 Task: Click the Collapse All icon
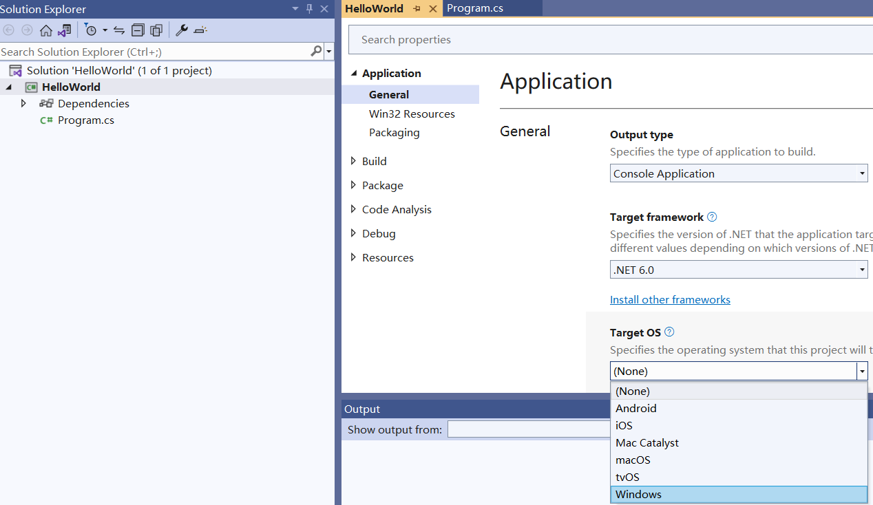click(138, 30)
